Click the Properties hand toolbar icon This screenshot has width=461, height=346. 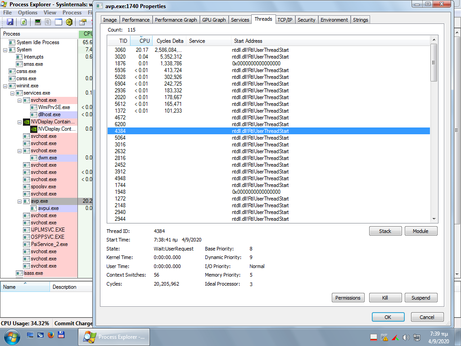(x=83, y=22)
